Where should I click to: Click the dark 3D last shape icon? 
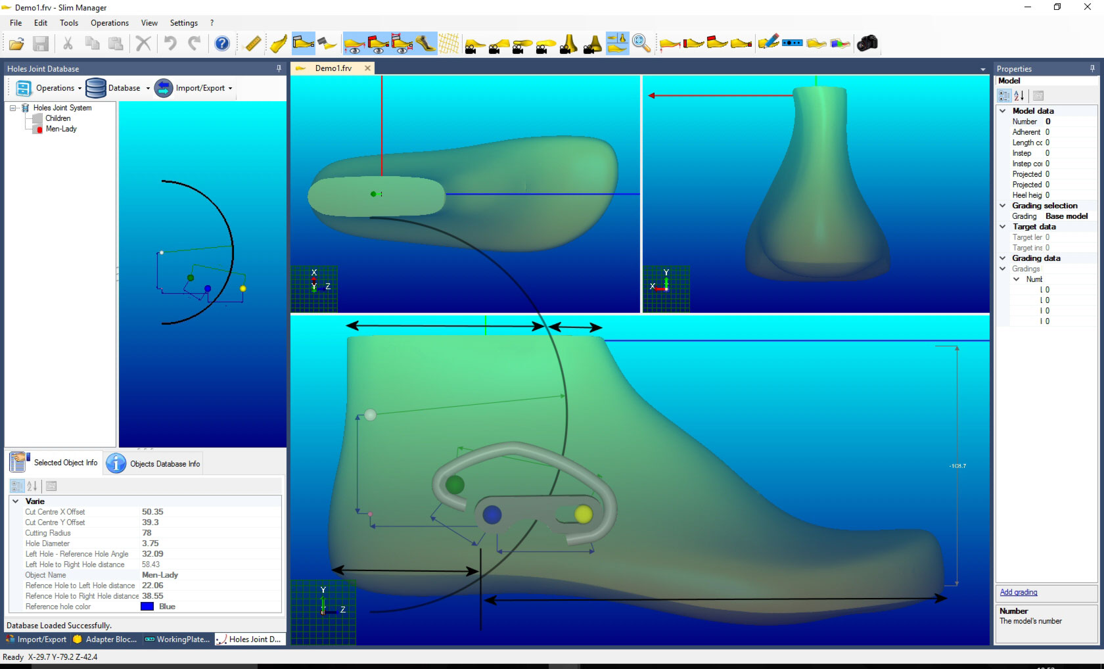point(425,44)
